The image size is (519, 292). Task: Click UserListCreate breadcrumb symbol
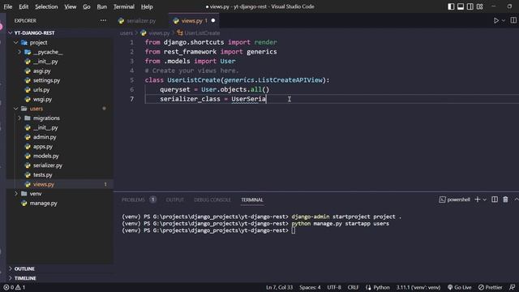(202, 32)
